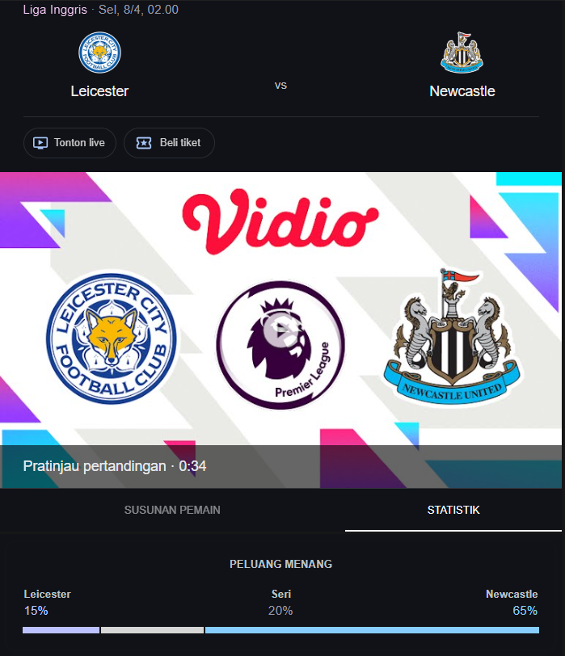Click the TV icon in Tonton live
Viewport: 565px width, 656px height.
coord(40,143)
